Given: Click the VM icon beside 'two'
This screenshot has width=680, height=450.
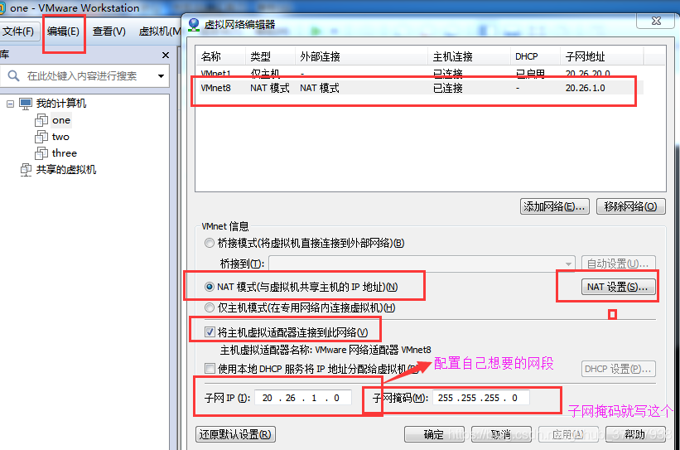Looking at the screenshot, I should pos(41,137).
